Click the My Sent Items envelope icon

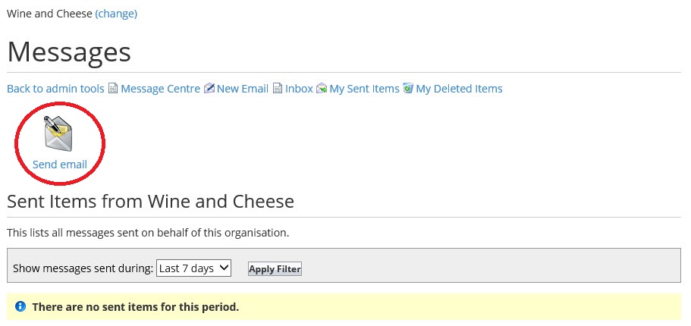322,89
